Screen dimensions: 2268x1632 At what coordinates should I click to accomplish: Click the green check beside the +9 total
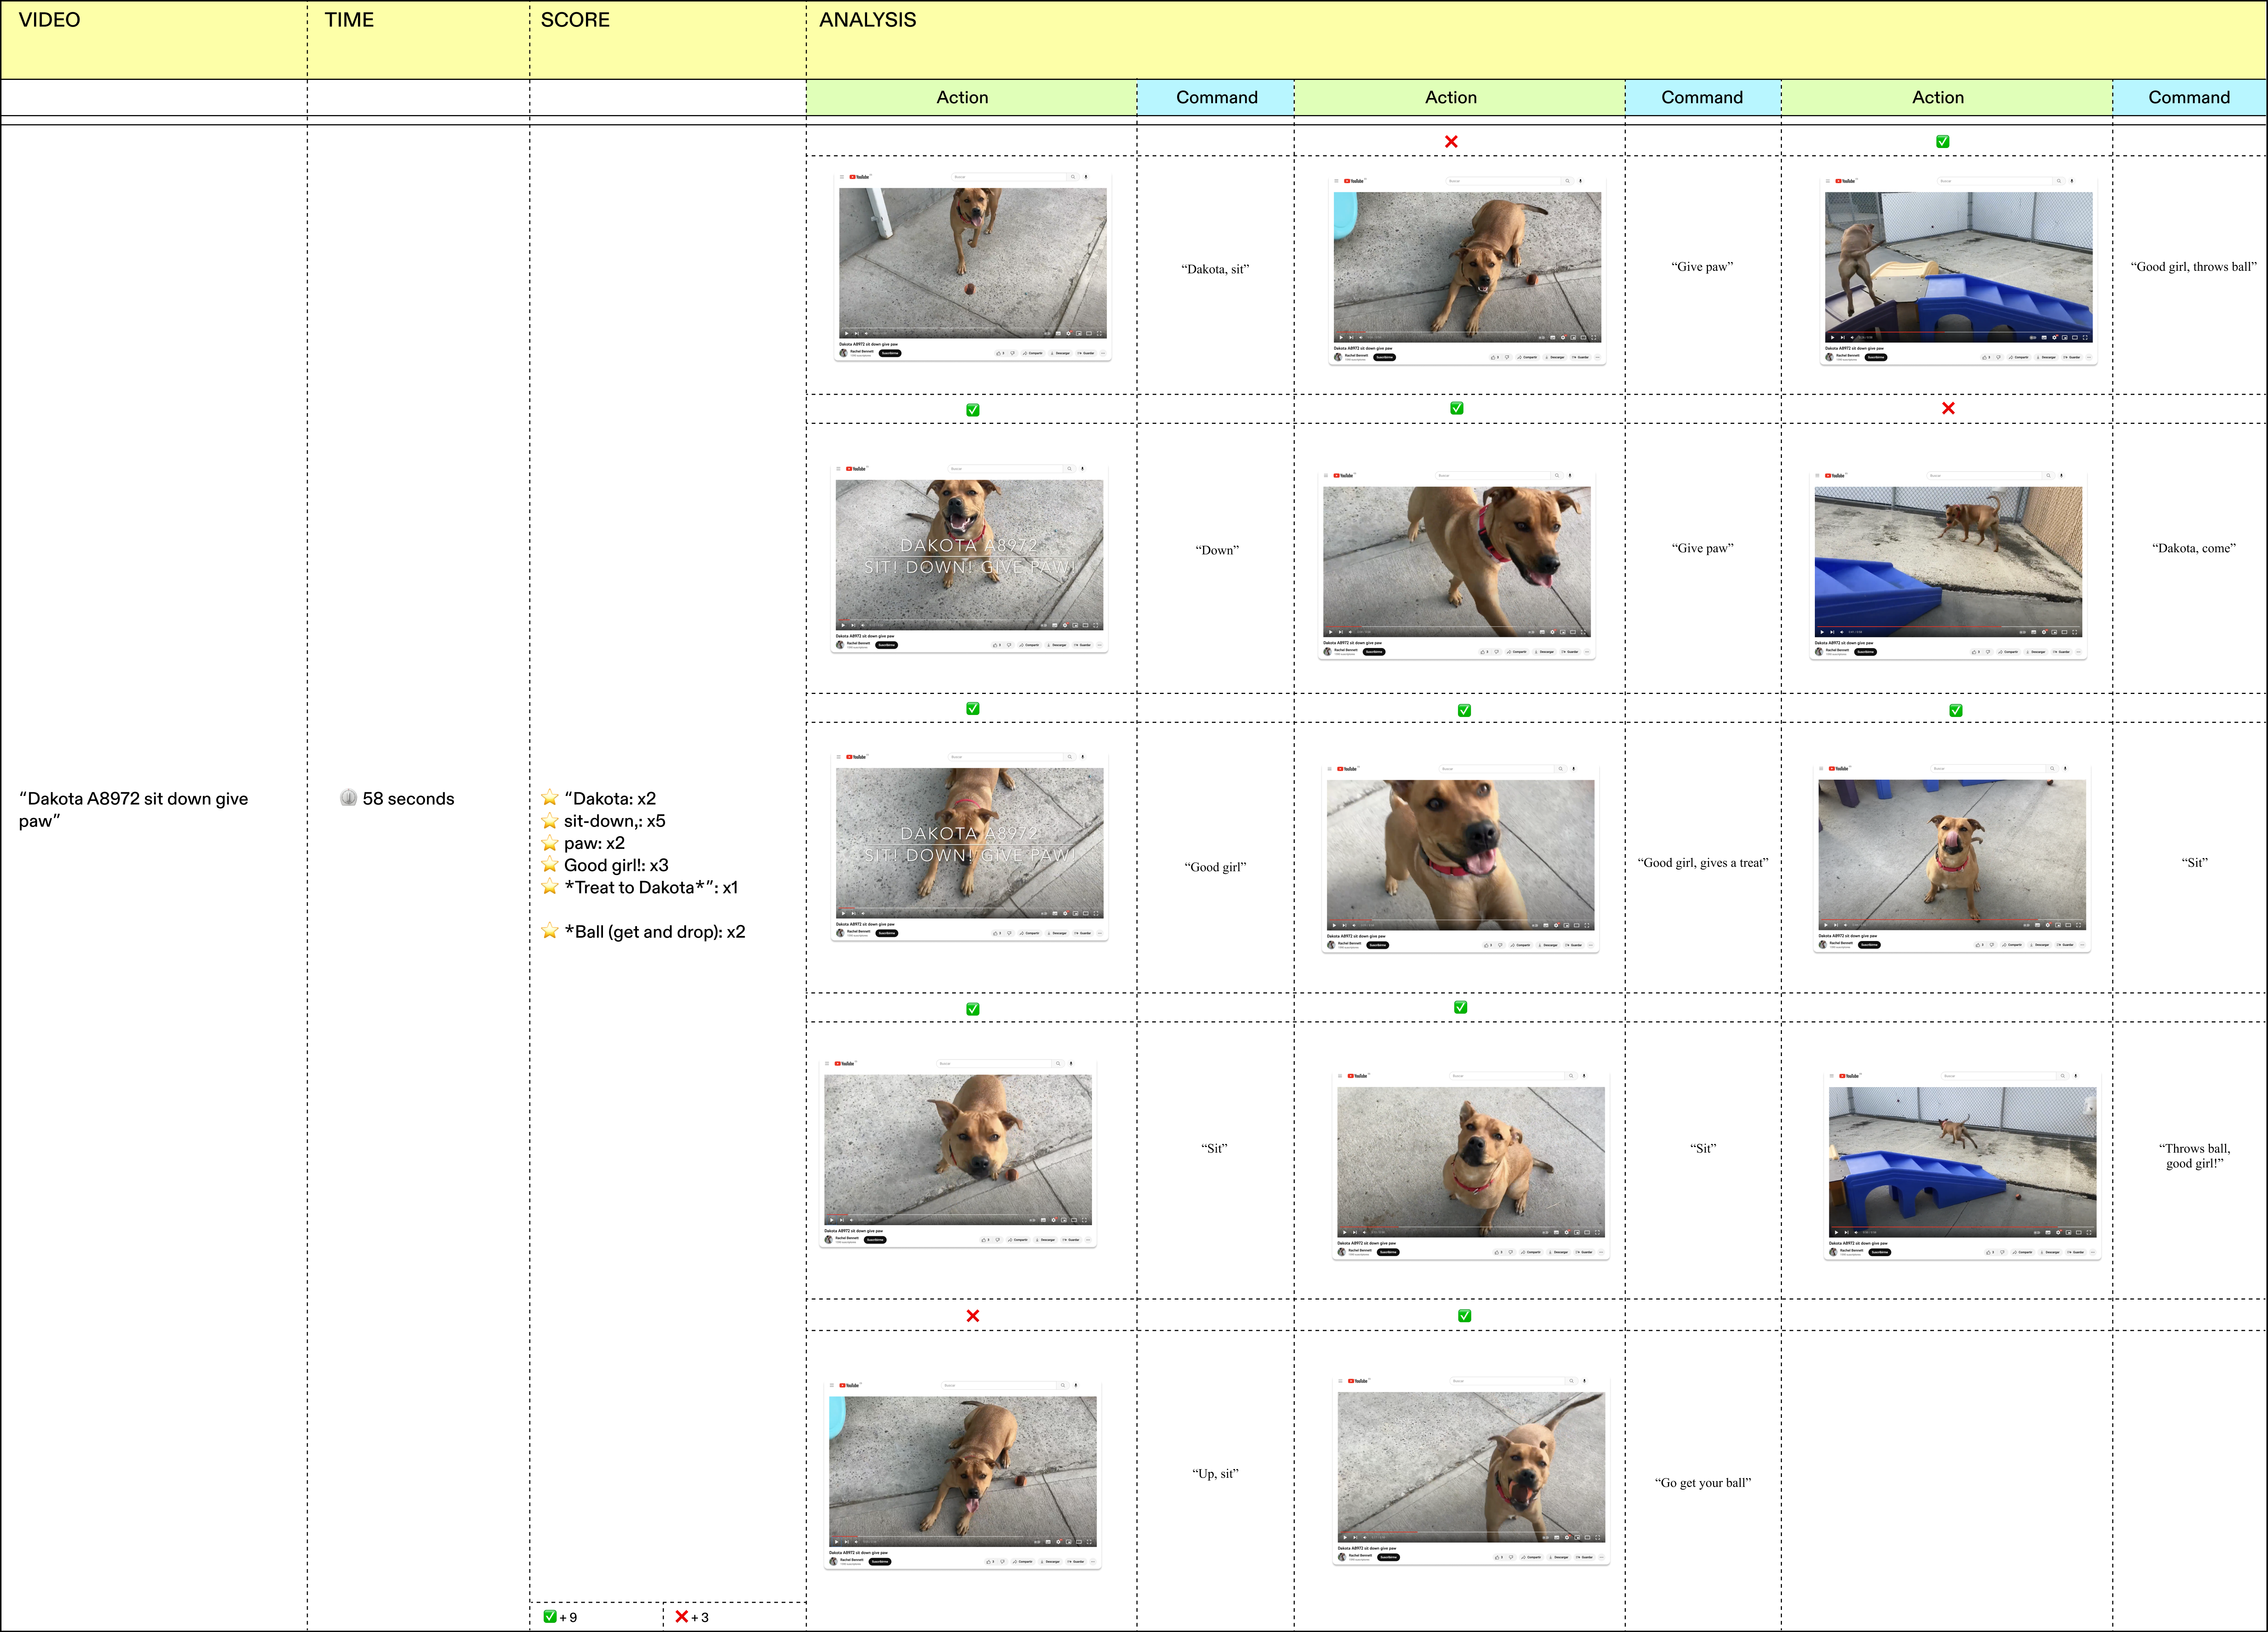click(550, 1617)
